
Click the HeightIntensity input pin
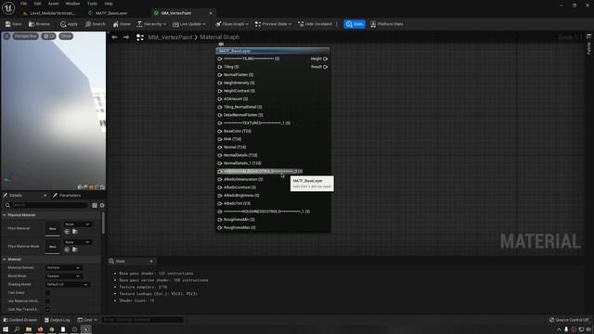pos(220,83)
